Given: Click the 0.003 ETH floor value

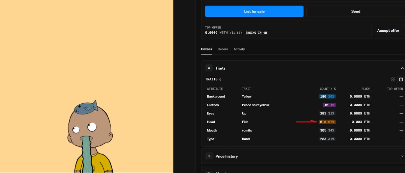Looking at the screenshot, I should click(361, 122).
